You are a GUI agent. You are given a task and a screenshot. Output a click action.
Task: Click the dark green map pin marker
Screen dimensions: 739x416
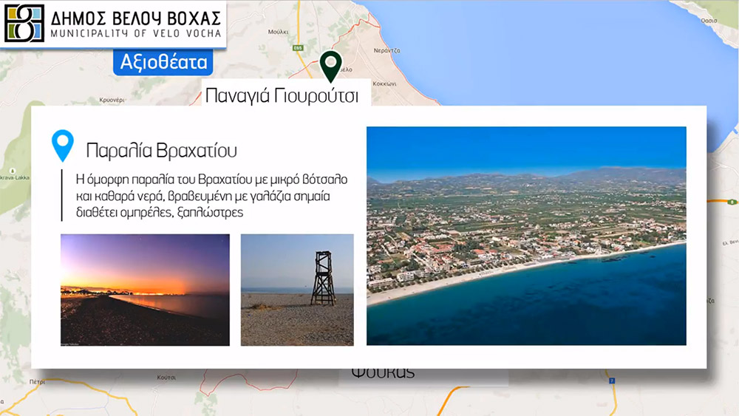pyautogui.click(x=331, y=67)
